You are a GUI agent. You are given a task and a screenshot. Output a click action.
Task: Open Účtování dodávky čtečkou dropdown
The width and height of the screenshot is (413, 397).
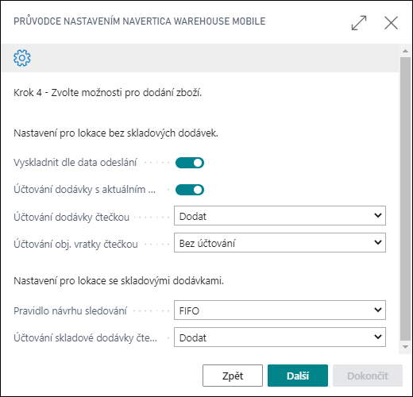pos(280,216)
